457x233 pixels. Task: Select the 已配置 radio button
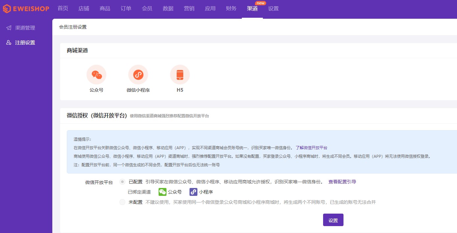coord(122,182)
